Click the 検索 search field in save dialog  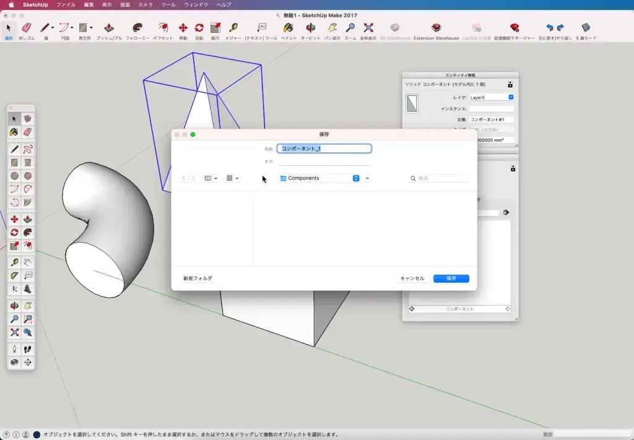pyautogui.click(x=439, y=178)
